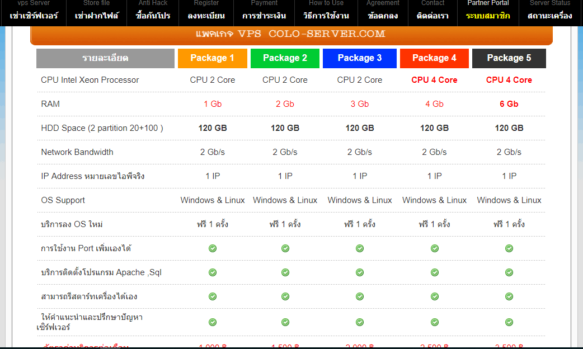Click the Port row checkmark for Package 3
The image size is (583, 349).
point(360,248)
